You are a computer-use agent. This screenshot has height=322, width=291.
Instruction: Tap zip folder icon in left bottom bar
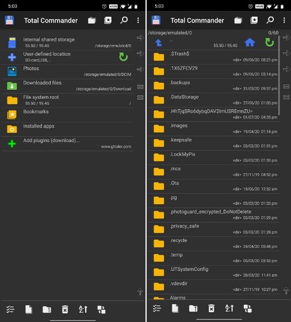tap(47, 309)
